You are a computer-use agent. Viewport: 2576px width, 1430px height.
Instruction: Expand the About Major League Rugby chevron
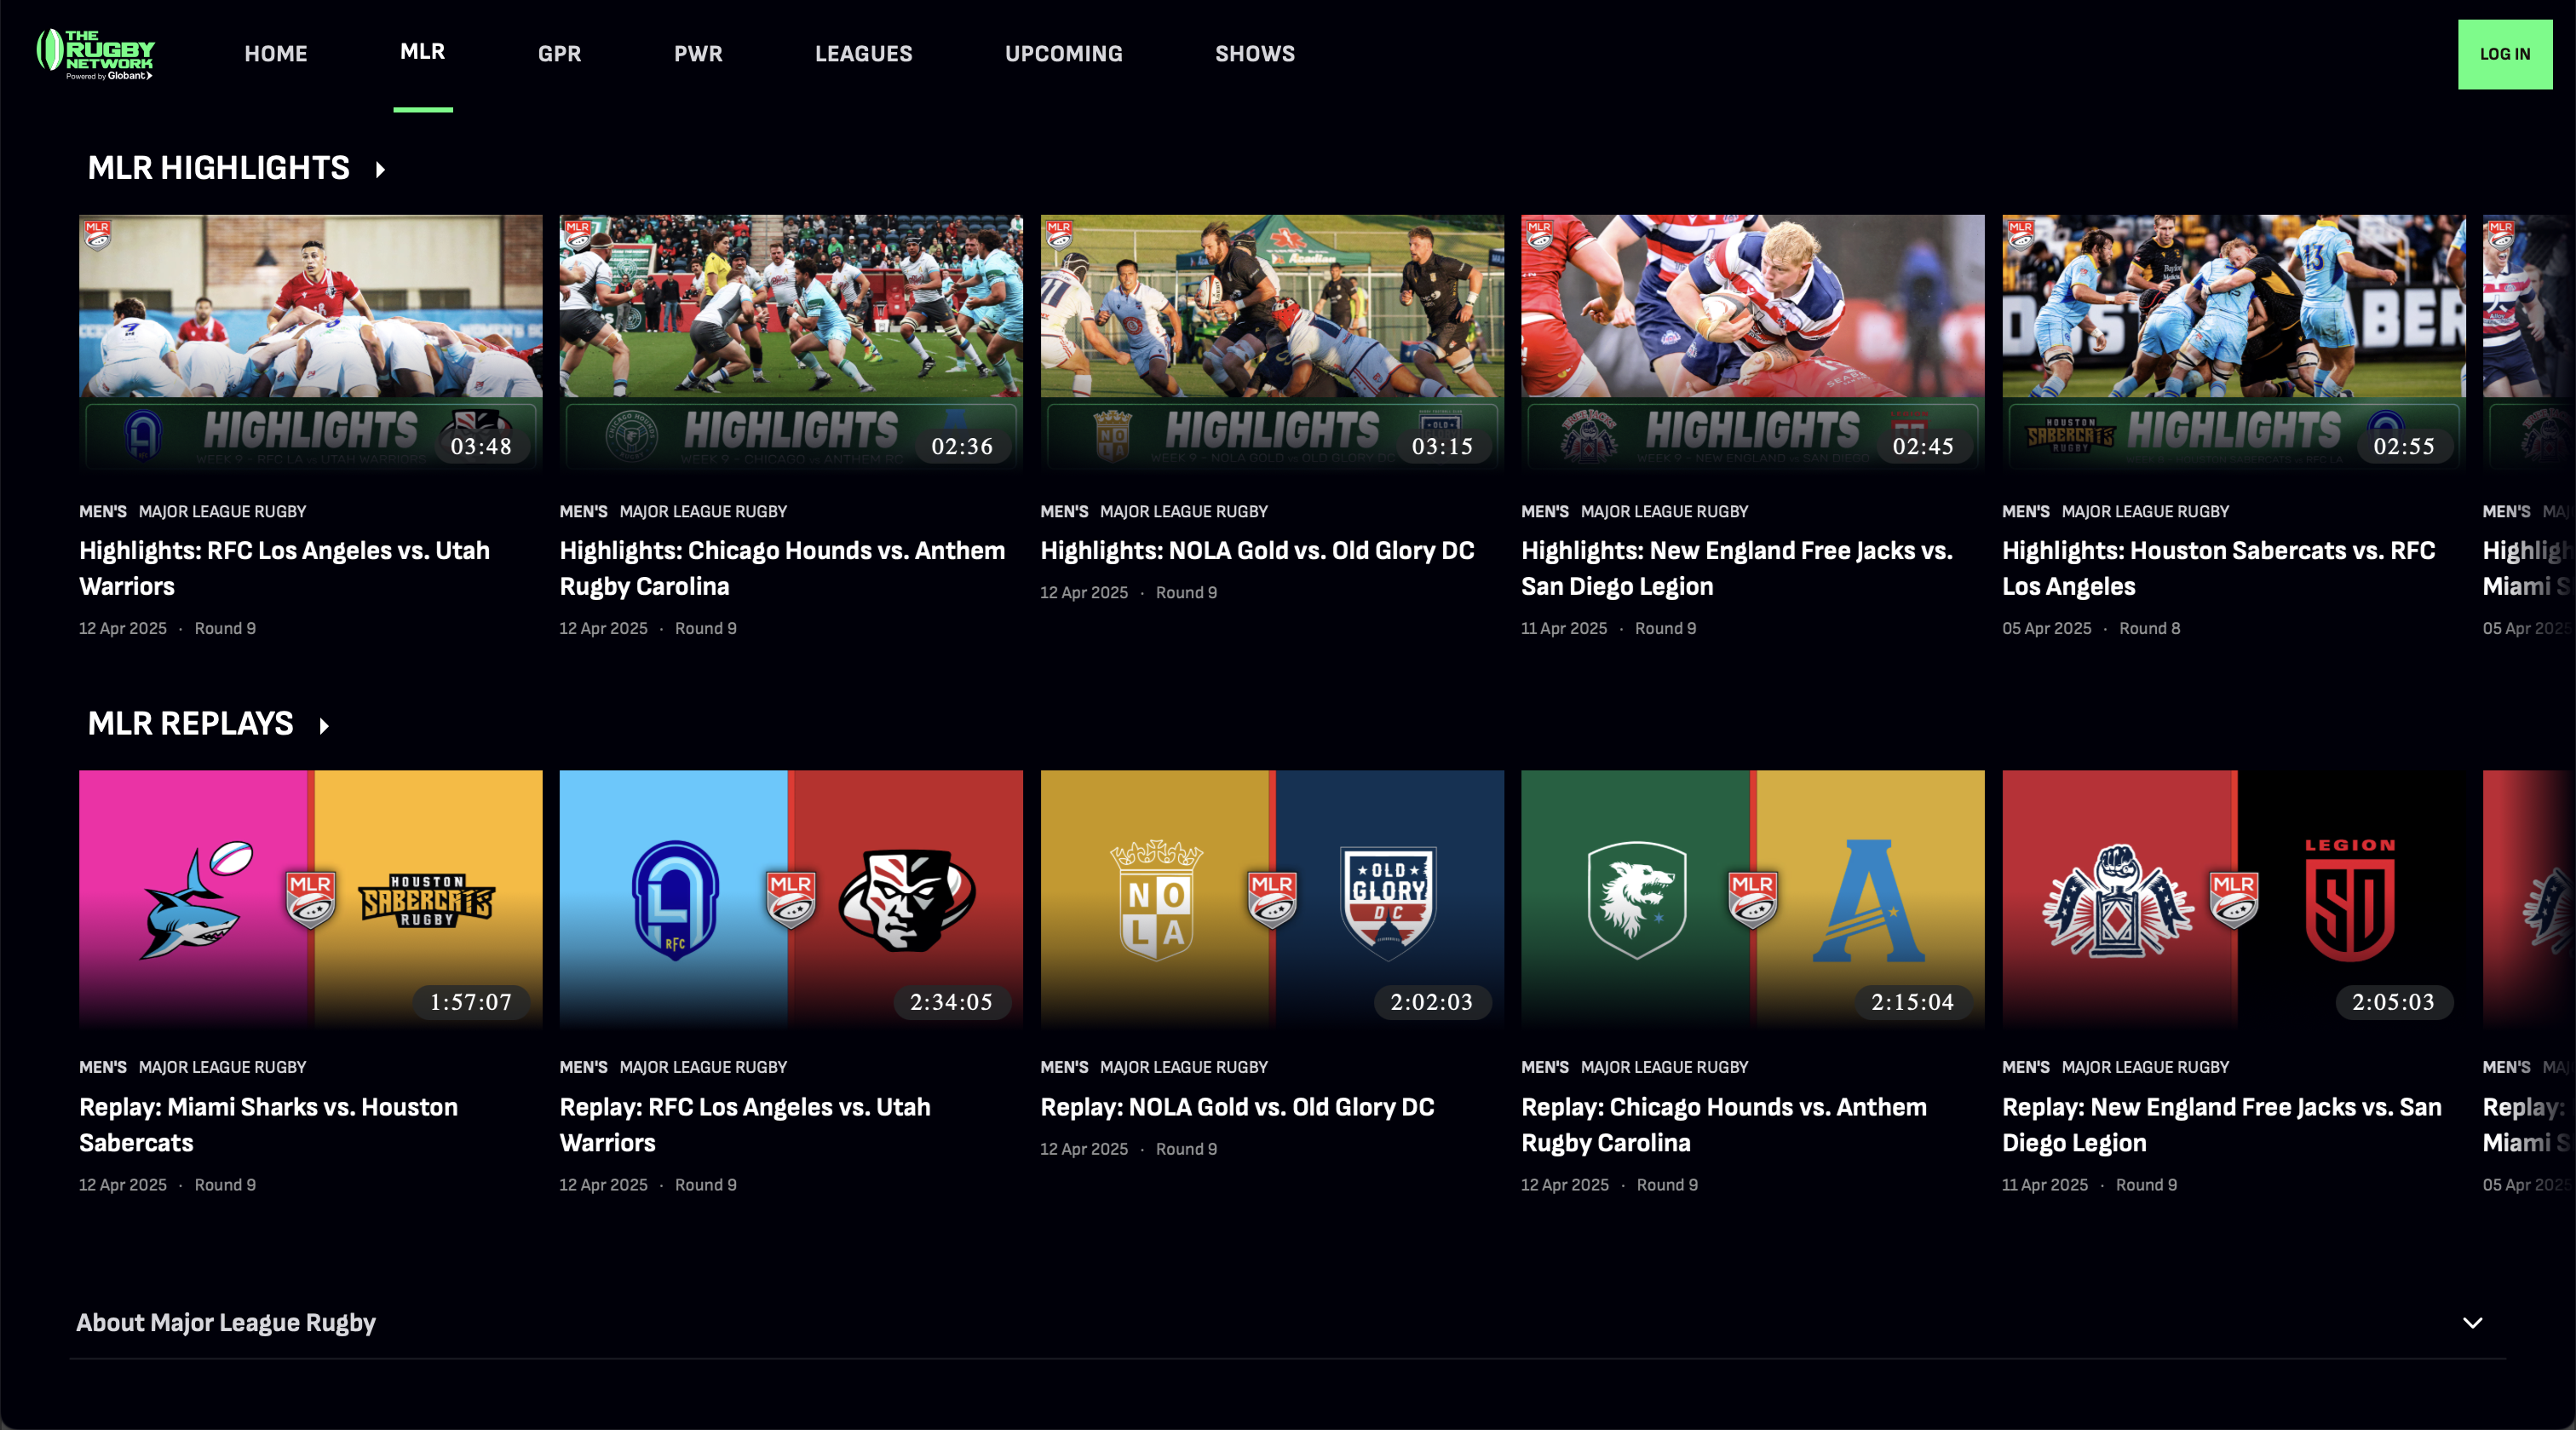pyautogui.click(x=2472, y=1323)
